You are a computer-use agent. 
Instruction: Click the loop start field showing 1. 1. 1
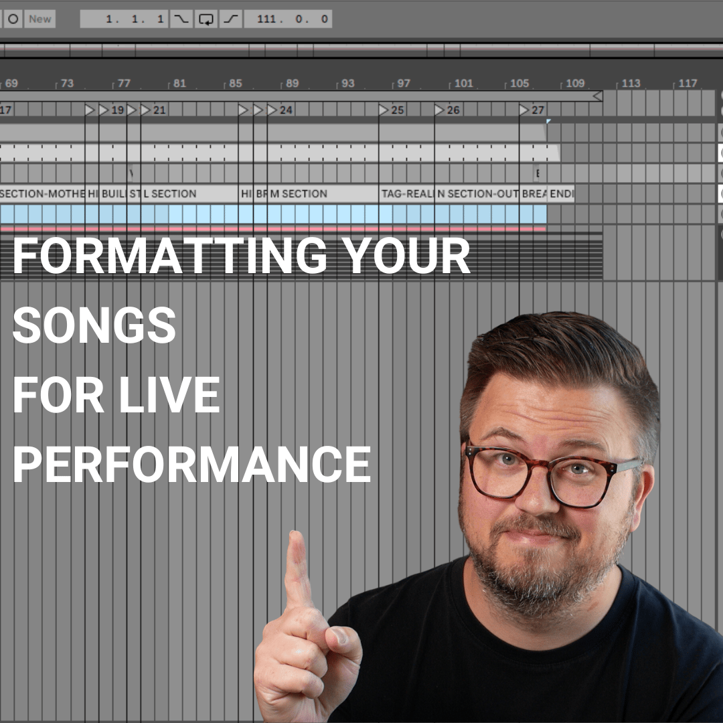(x=124, y=19)
